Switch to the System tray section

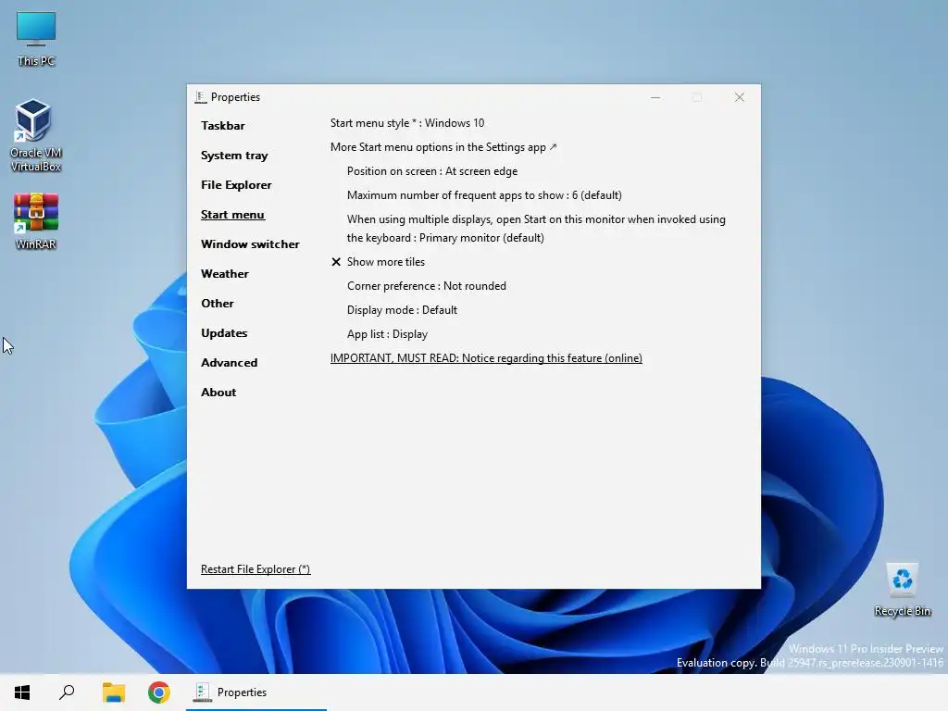pos(234,156)
